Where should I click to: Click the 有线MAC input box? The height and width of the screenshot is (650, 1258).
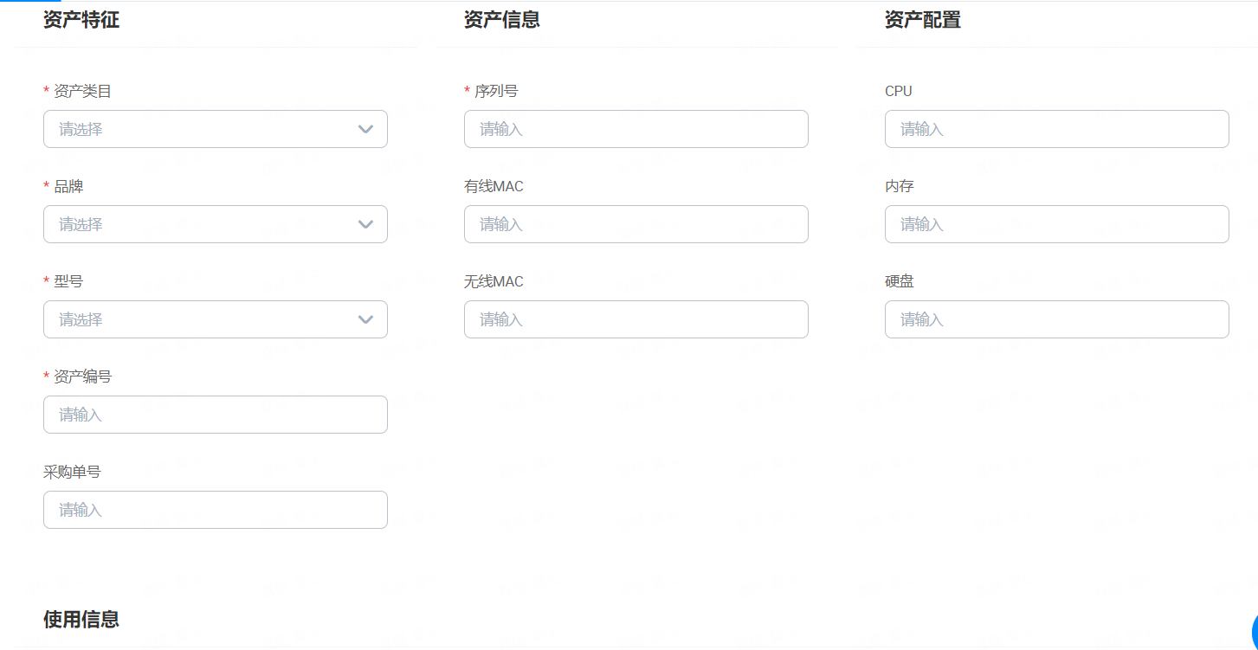(x=635, y=224)
